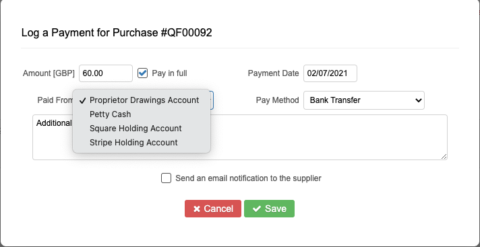The image size is (480, 247).
Task: Enable email notification to supplier checkbox
Action: 167,178
